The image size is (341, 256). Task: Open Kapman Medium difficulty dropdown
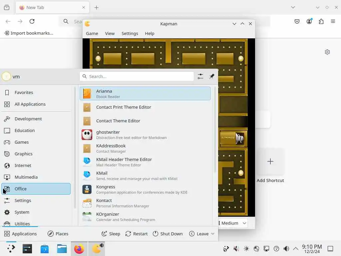233,223
